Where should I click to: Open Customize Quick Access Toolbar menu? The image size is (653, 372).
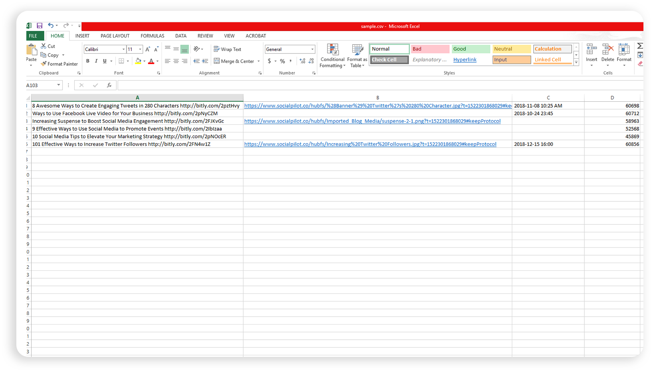[x=79, y=26]
